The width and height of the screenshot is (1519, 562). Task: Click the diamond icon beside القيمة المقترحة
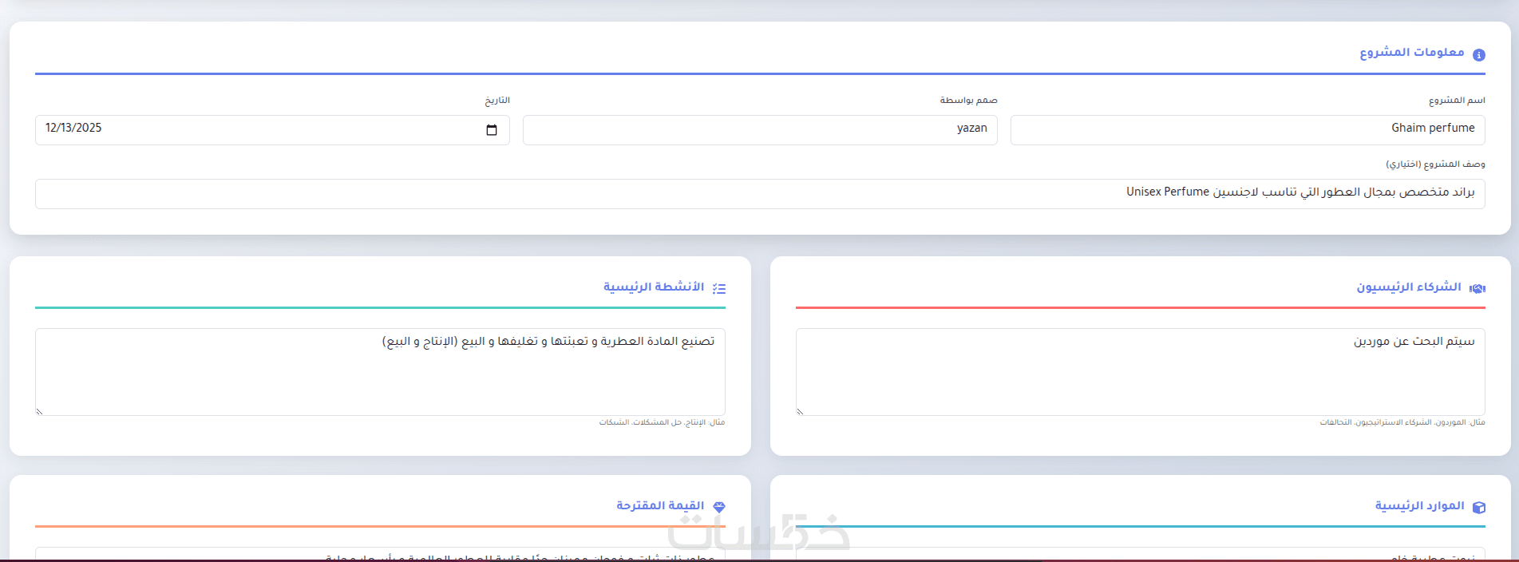coord(718,507)
